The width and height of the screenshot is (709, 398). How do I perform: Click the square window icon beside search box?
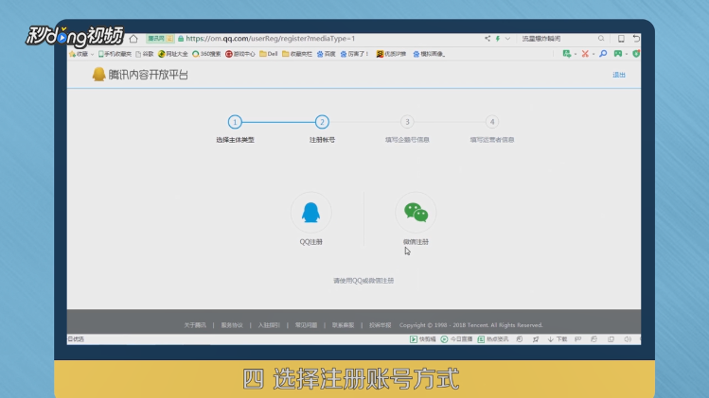pyautogui.click(x=621, y=39)
